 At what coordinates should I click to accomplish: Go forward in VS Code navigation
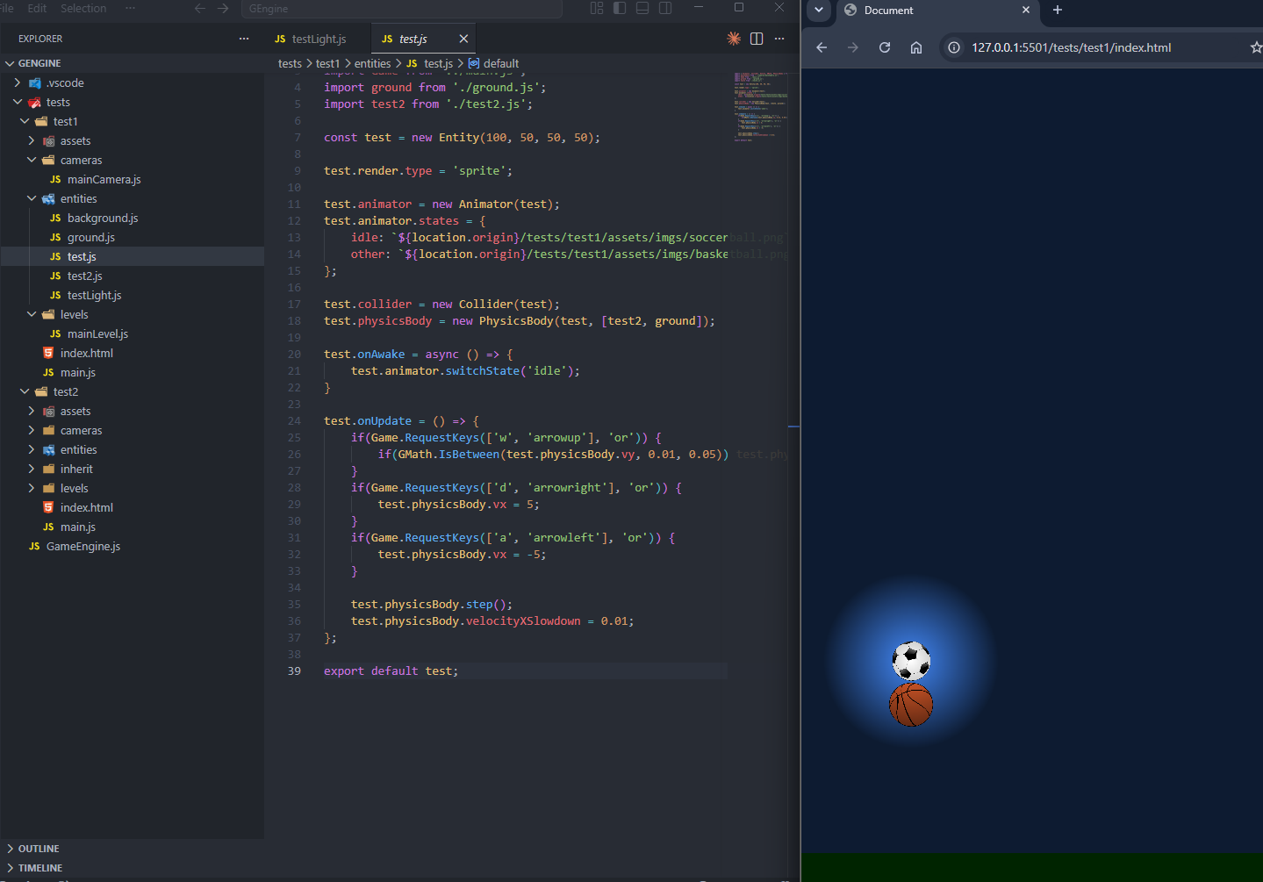pyautogui.click(x=223, y=8)
